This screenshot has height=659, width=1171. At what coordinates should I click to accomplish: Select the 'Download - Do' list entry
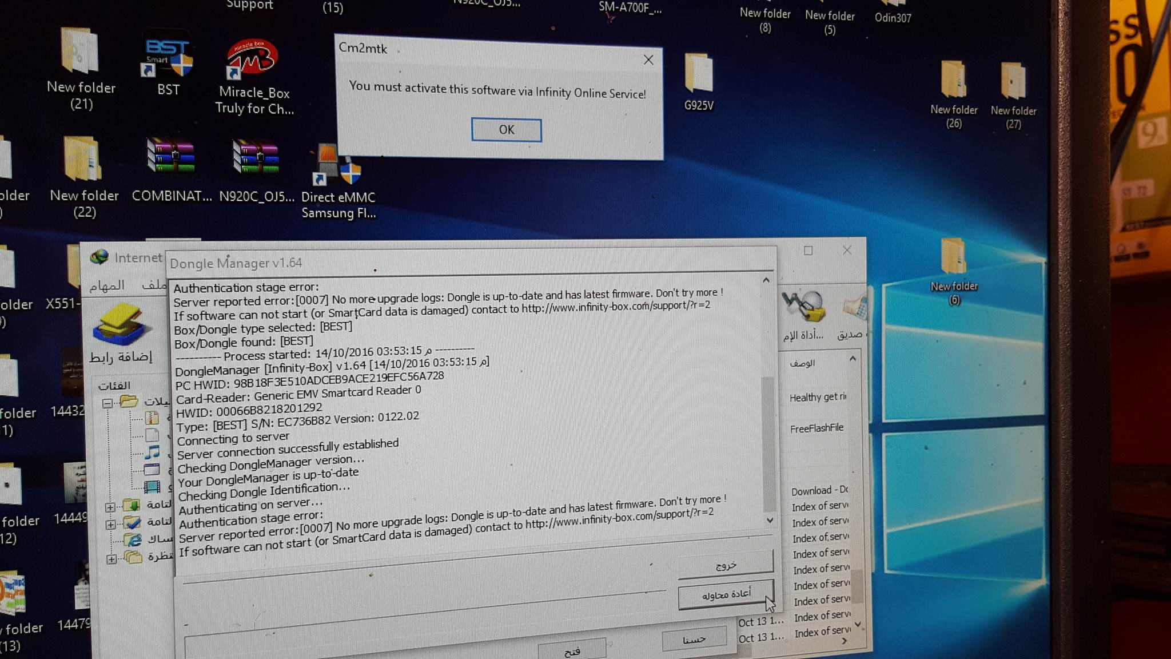point(819,491)
